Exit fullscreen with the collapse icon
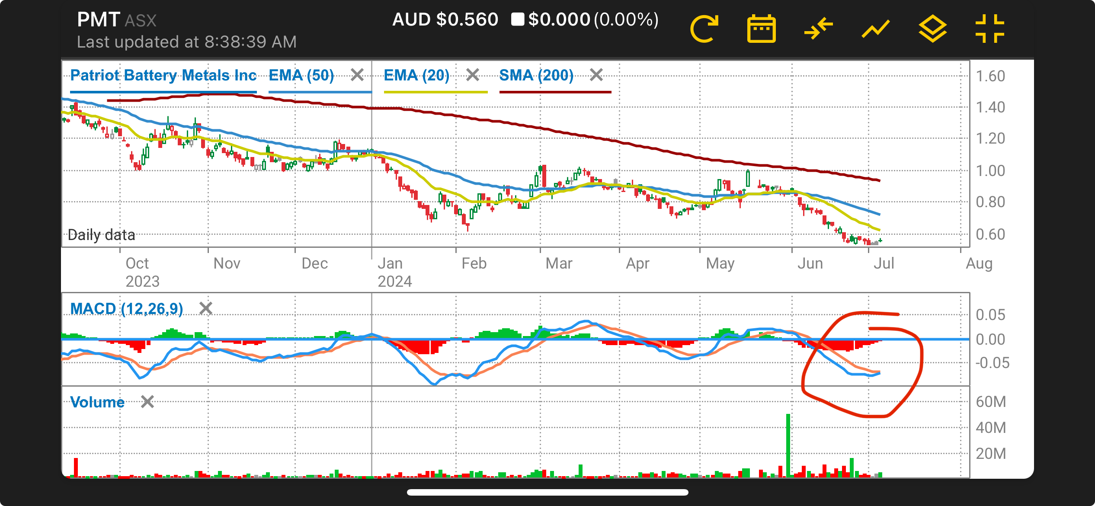1095x506 pixels. point(989,29)
